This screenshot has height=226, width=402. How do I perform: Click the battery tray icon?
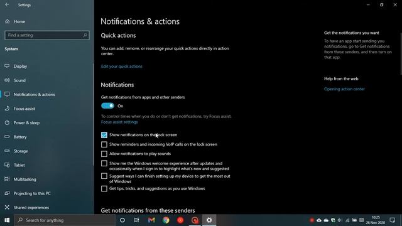[x=354, y=220]
